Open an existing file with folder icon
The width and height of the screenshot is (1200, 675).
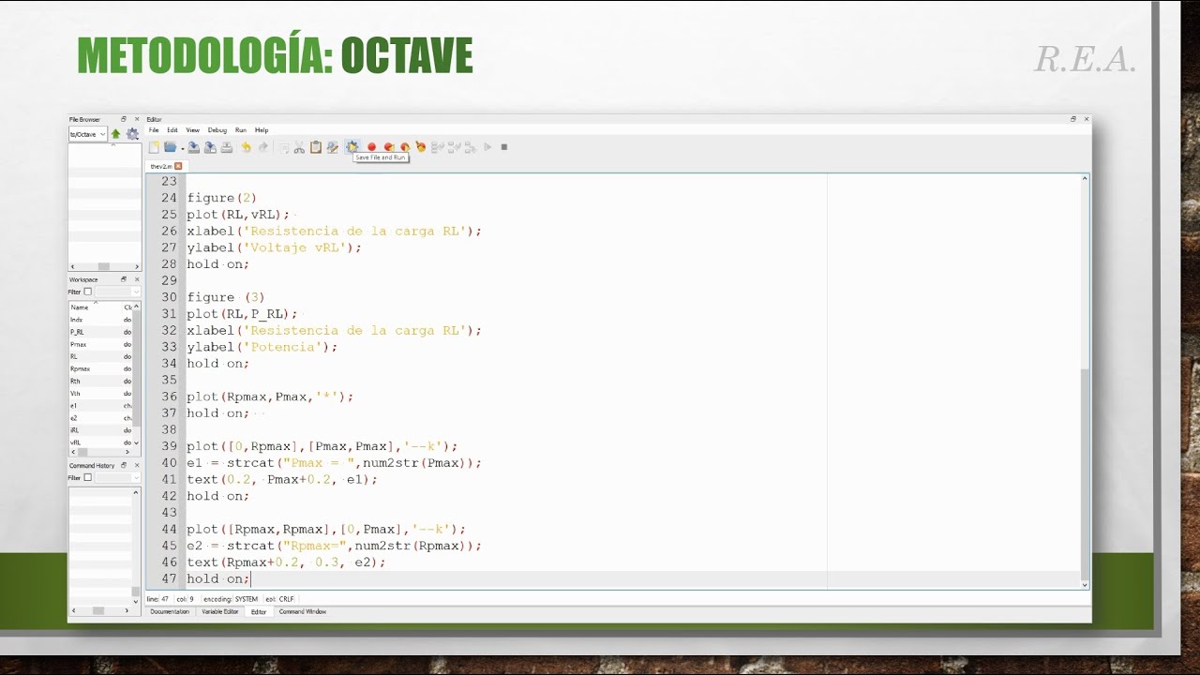[170, 147]
